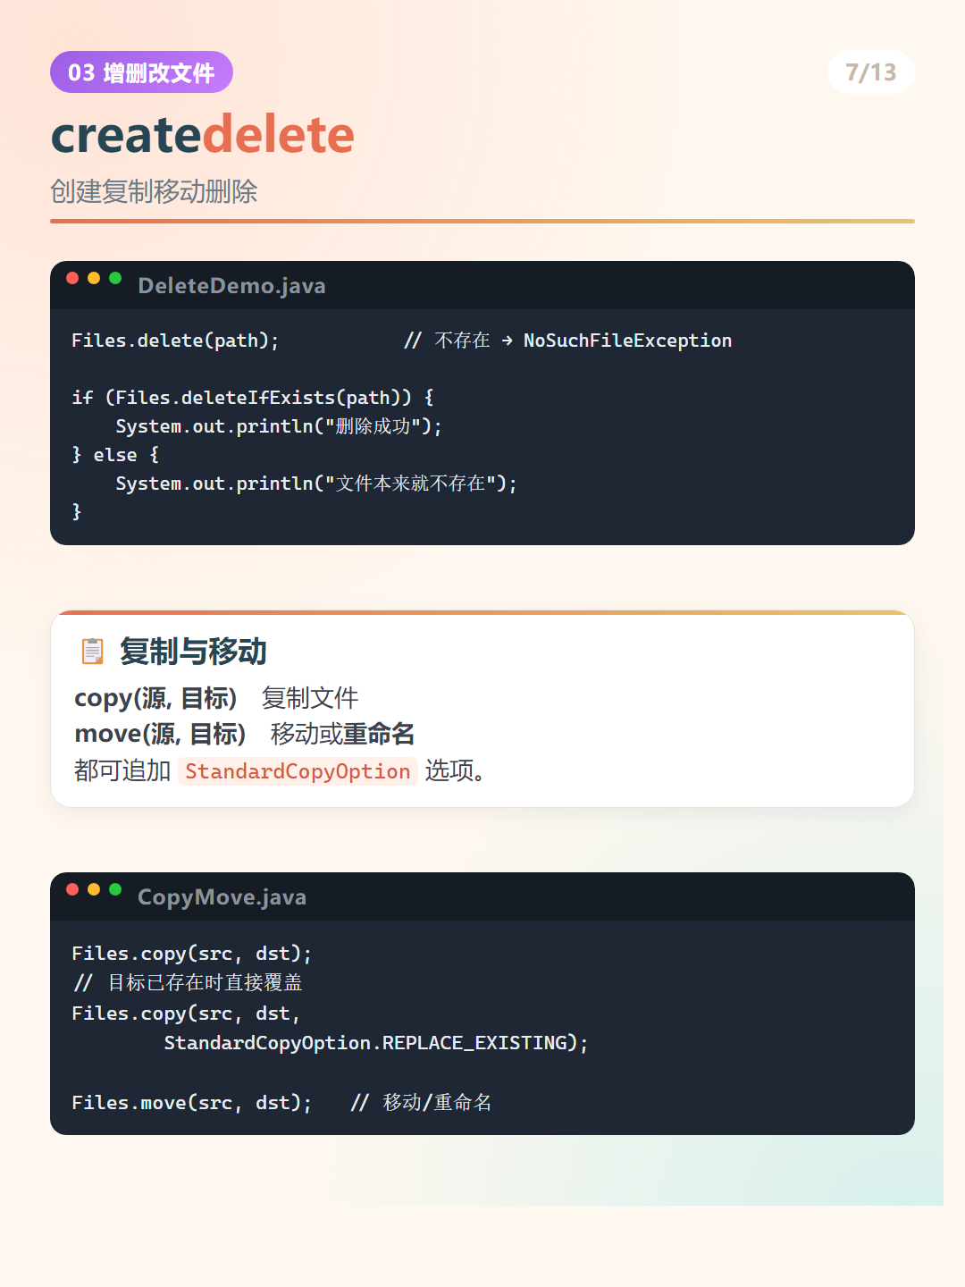Click the comment 不存在 → NoSuchFileException
The height and width of the screenshot is (1287, 965).
[x=567, y=341]
